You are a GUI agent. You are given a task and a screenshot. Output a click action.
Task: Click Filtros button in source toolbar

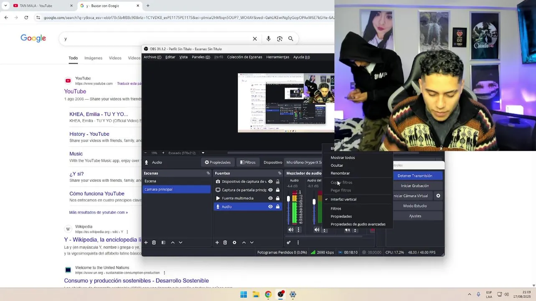tap(248, 162)
